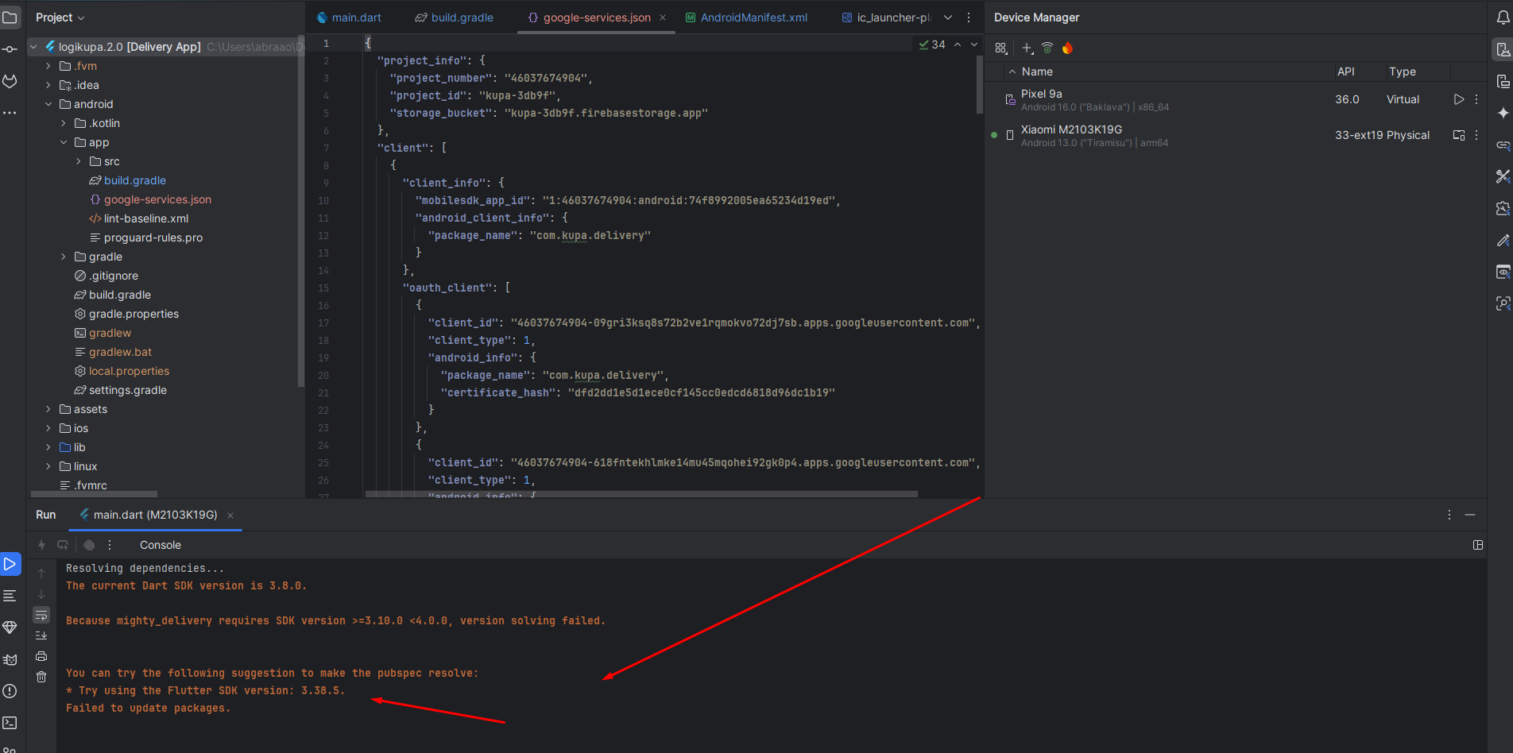The image size is (1513, 753).
Task: Open Gemini sparkle icon in right sidebar
Action: click(1503, 113)
